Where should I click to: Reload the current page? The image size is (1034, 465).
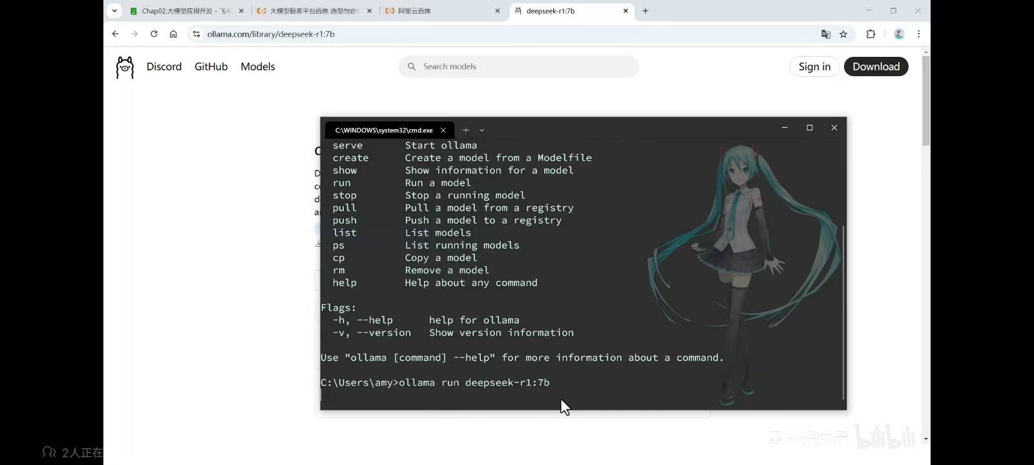(x=154, y=34)
